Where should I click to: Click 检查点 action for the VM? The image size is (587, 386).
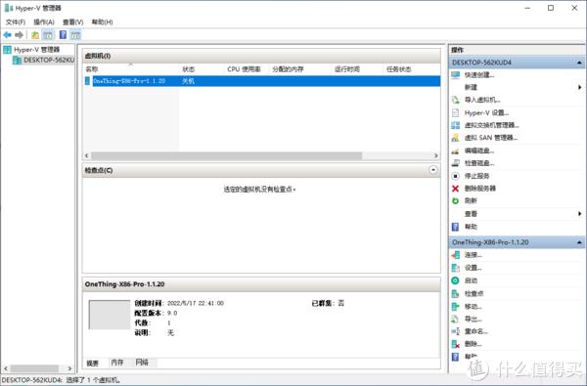coord(474,293)
